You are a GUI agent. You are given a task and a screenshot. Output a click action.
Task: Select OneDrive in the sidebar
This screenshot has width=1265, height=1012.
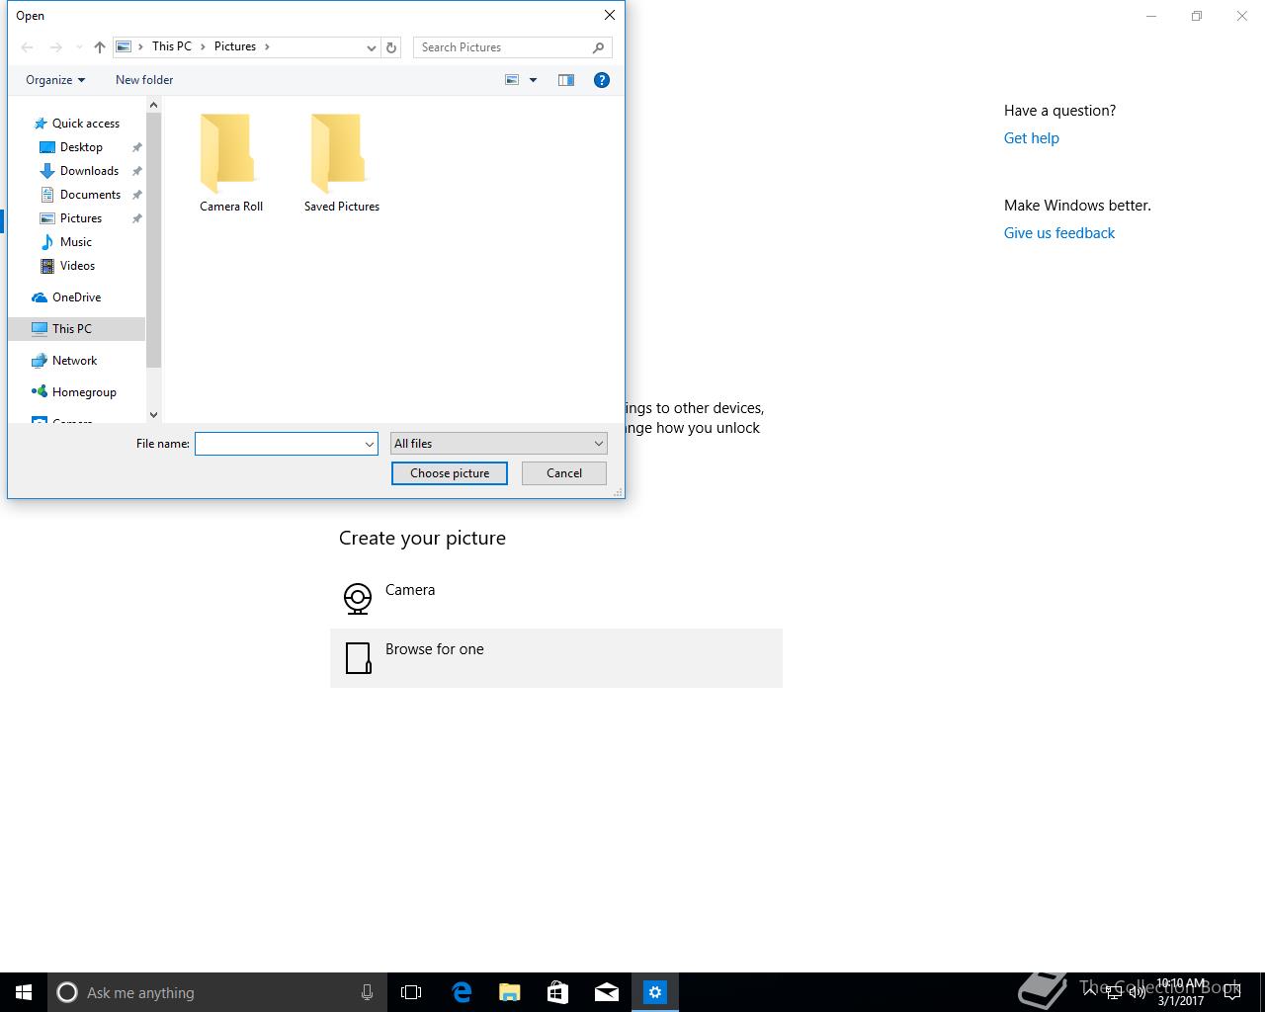[x=76, y=297]
